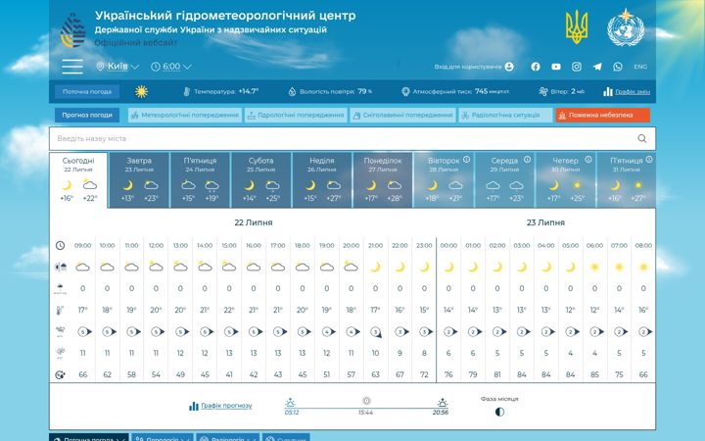The width and height of the screenshot is (705, 441).
Task: Click the humidity row icon in hourly table
Action: coord(61,374)
